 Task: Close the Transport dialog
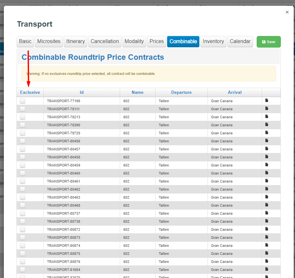pyautogui.click(x=287, y=12)
